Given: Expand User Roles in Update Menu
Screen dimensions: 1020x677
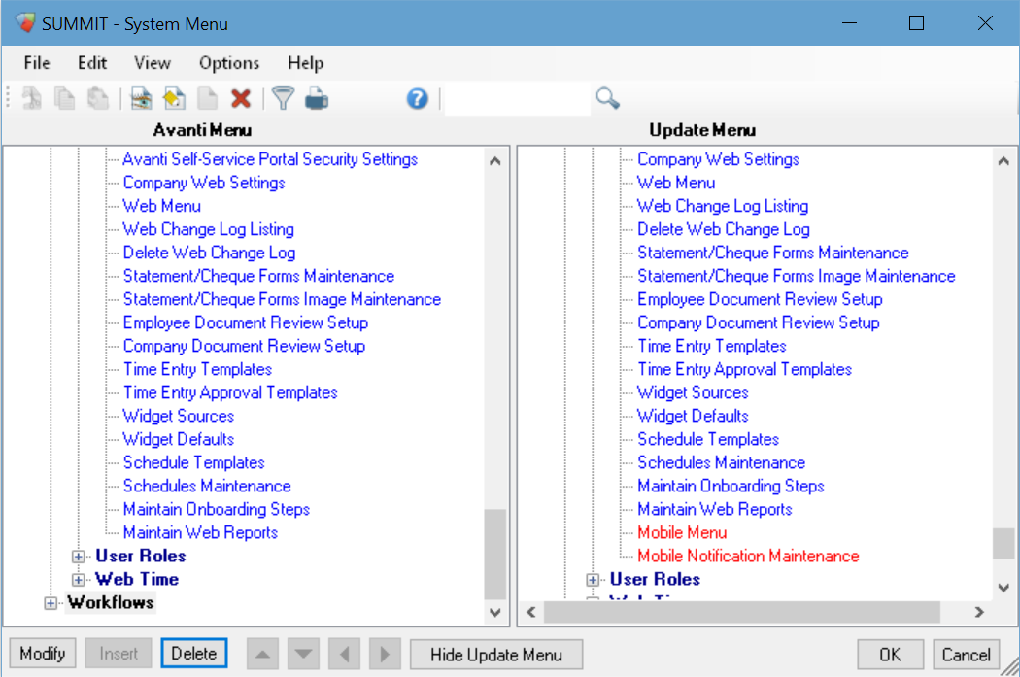Looking at the screenshot, I should [592, 580].
